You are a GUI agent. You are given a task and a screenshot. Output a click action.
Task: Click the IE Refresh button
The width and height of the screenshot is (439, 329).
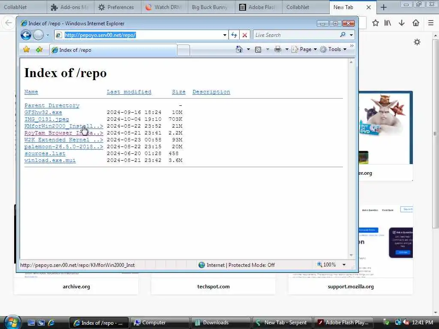click(234, 35)
